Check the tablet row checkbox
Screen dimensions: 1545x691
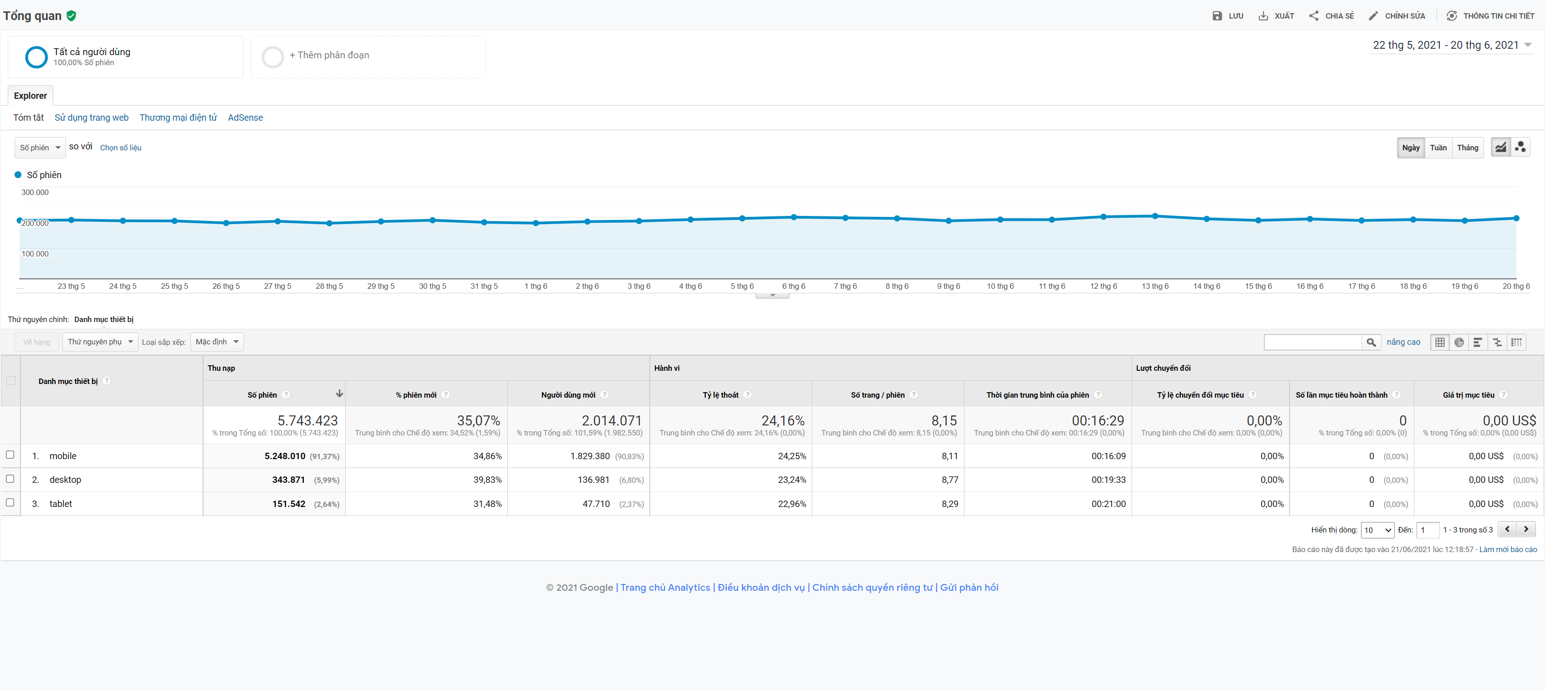click(10, 503)
